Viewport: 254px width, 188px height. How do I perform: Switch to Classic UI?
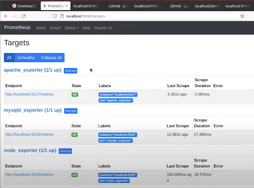click(x=103, y=28)
